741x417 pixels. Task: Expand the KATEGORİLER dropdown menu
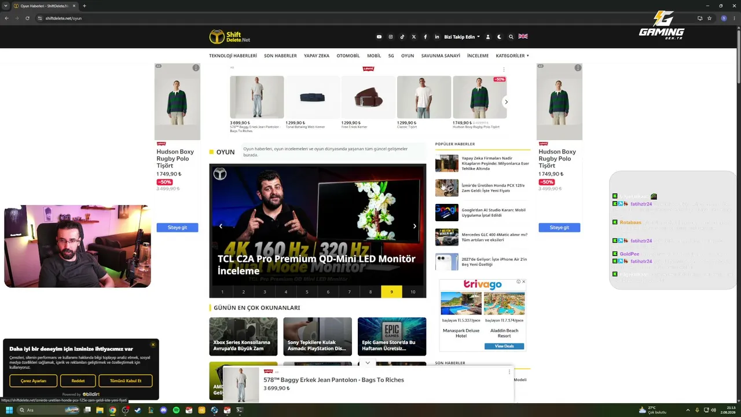pos(512,56)
